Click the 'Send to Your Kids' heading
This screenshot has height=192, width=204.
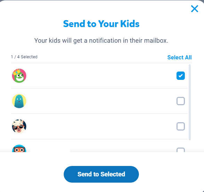[101, 24]
